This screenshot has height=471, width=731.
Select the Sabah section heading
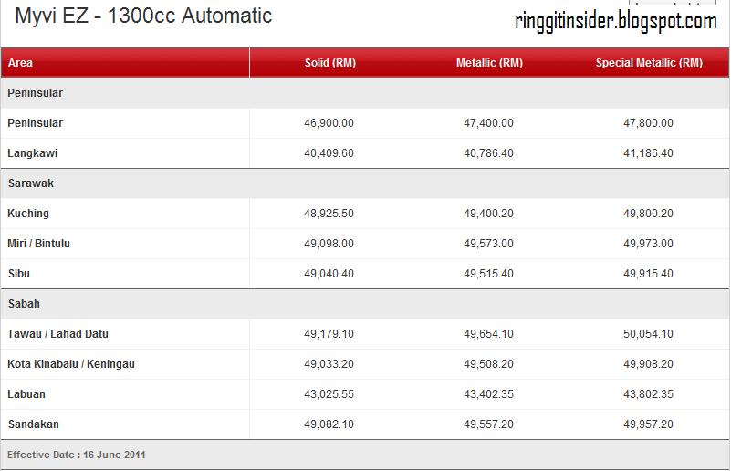tap(24, 304)
